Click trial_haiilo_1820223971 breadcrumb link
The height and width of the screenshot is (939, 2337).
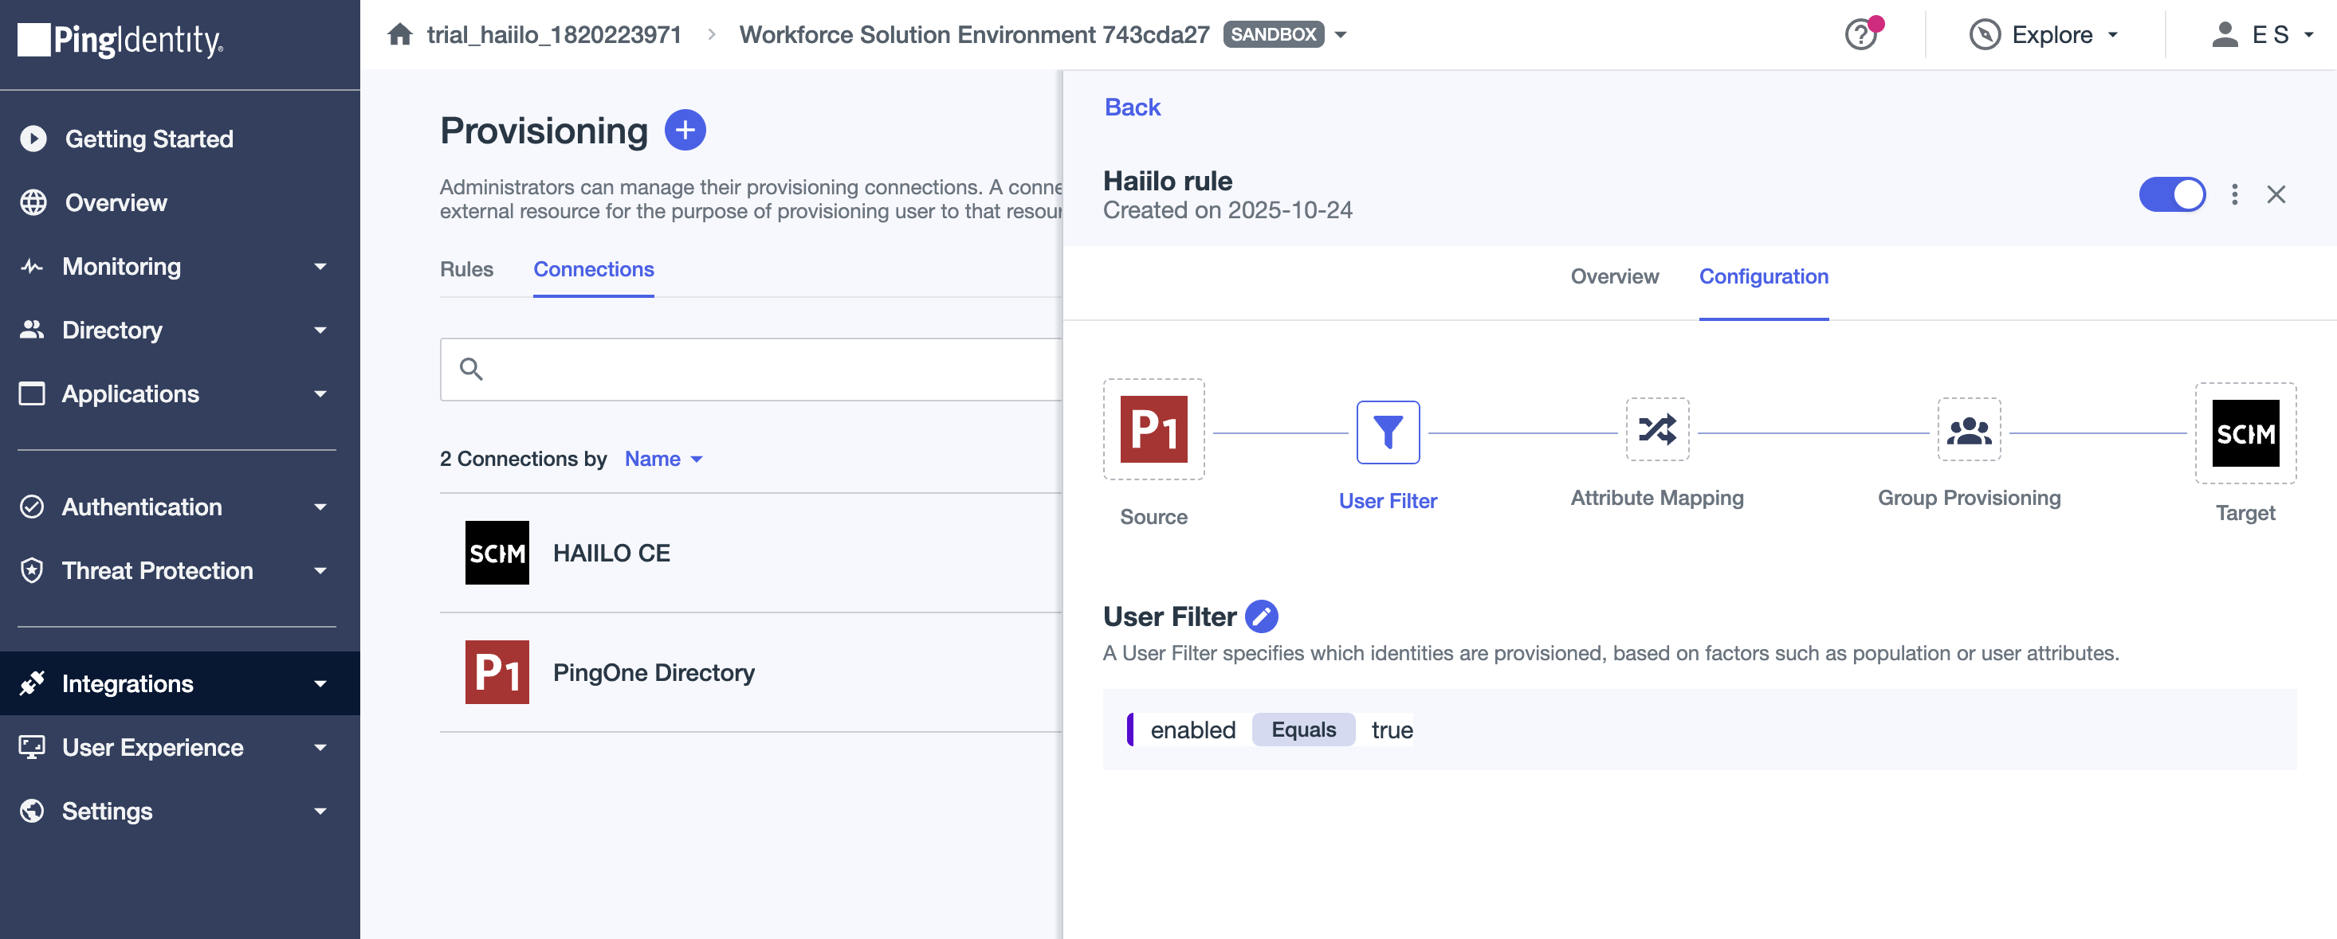553,34
